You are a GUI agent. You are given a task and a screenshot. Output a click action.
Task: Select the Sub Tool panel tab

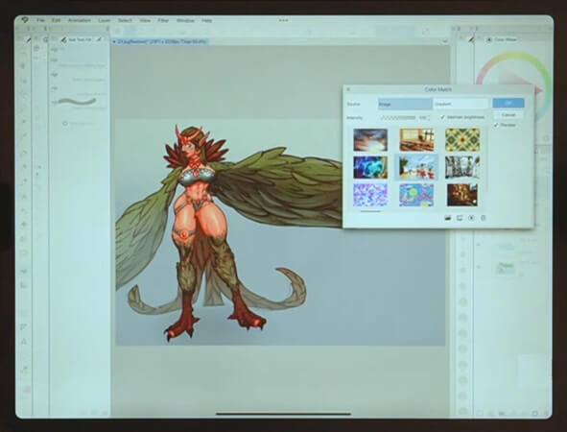click(x=77, y=39)
